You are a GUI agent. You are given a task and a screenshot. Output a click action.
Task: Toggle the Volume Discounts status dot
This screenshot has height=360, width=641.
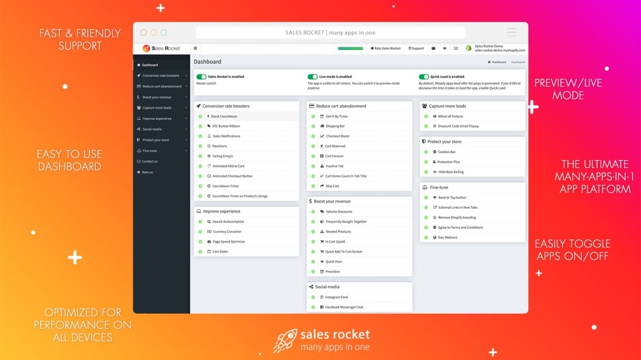point(313,212)
